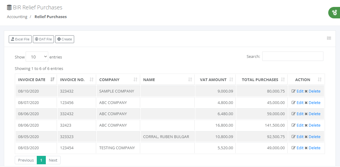Open the list menu icon at panel right

pos(329,38)
